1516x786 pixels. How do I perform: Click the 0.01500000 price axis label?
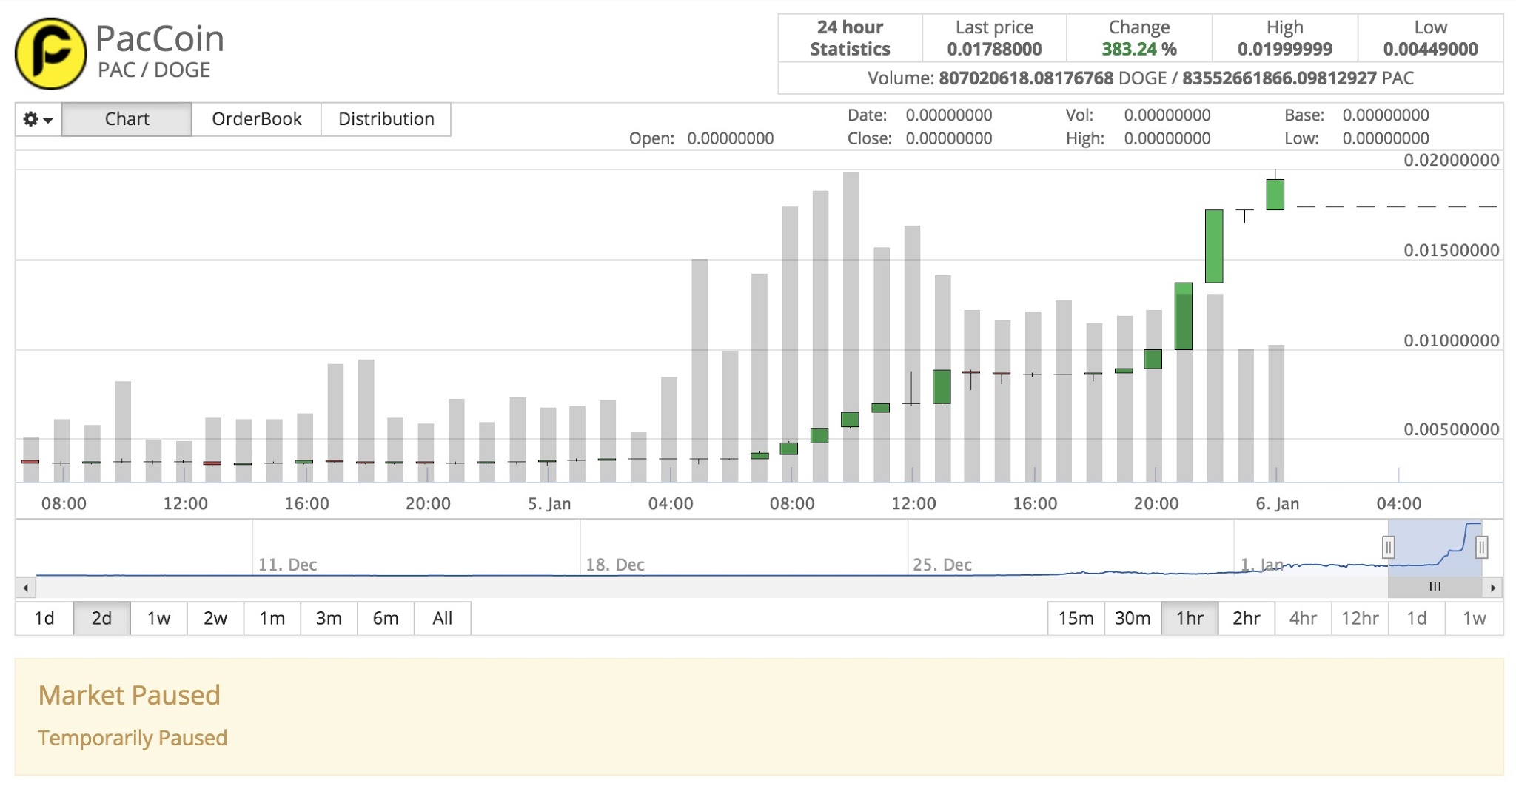(1451, 251)
